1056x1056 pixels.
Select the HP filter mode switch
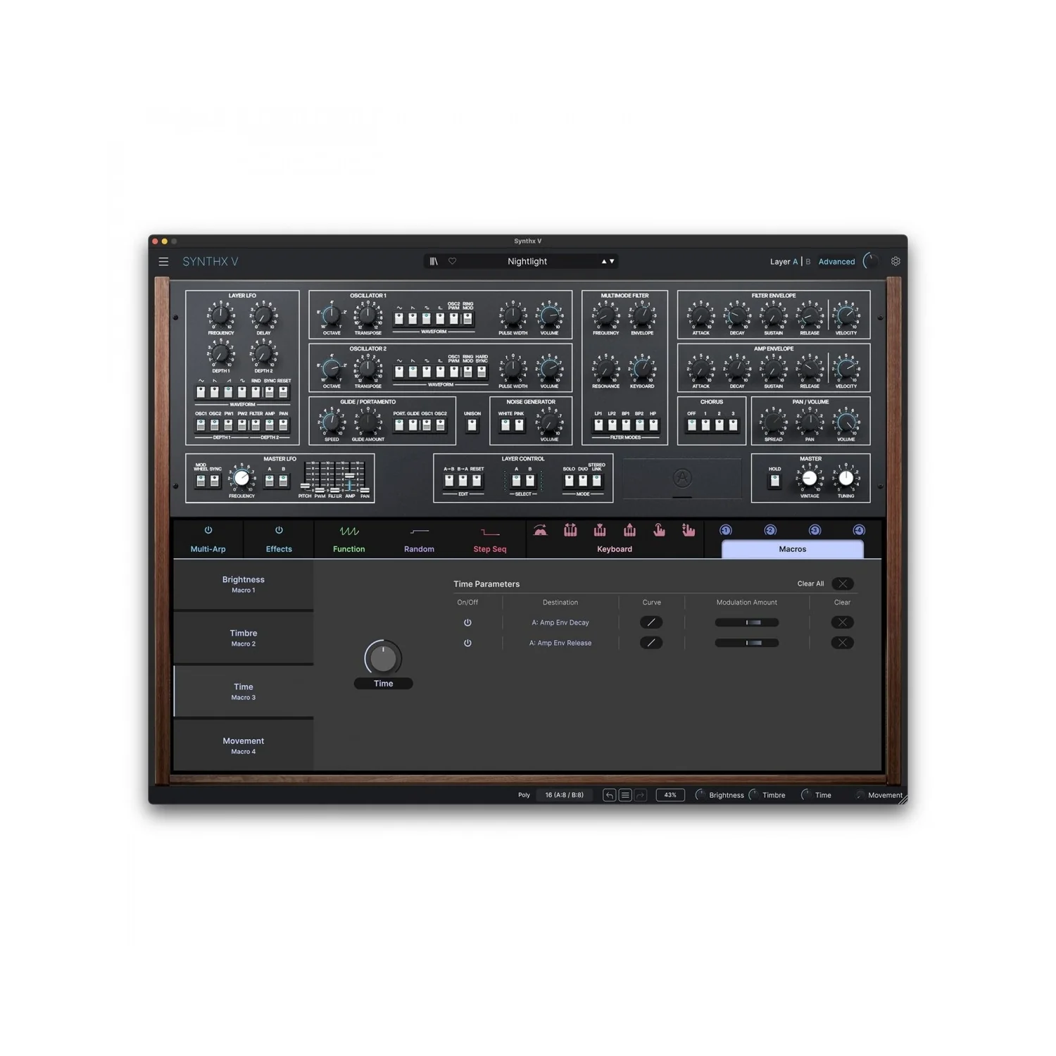pyautogui.click(x=653, y=425)
